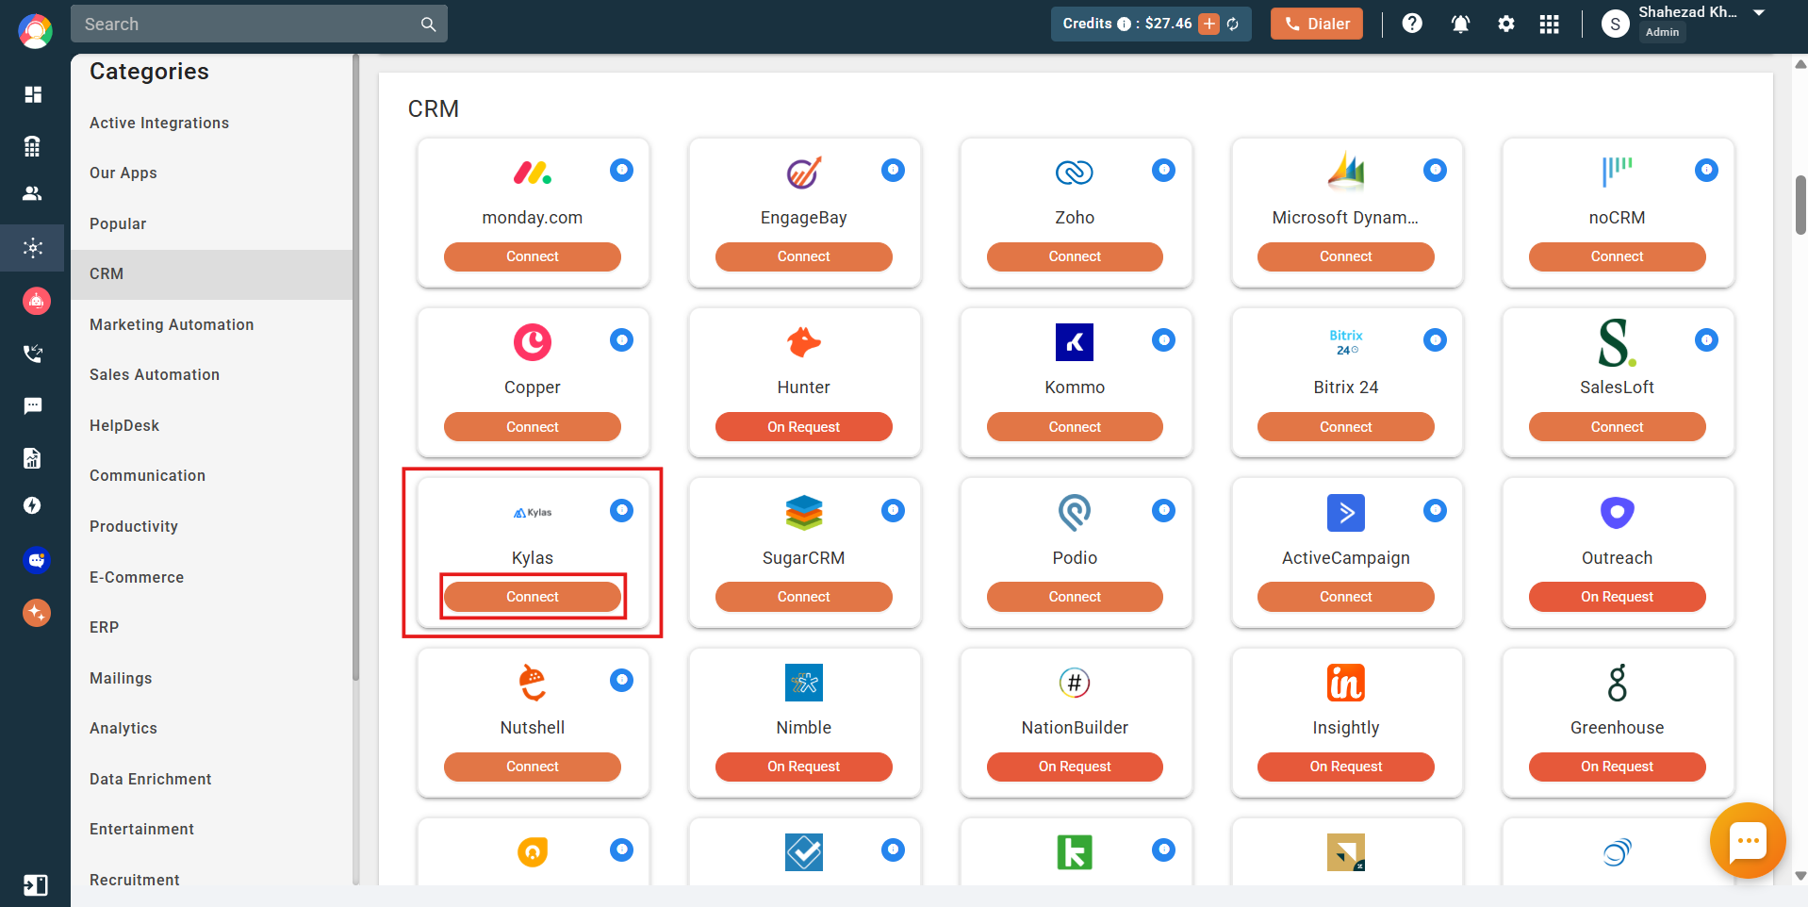Click the categories panel scrollbar
Viewport: 1808px width, 907px height.
click(355, 368)
